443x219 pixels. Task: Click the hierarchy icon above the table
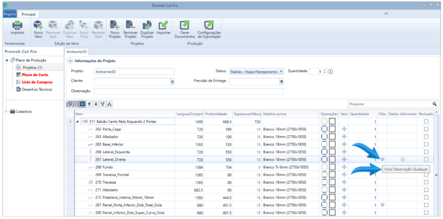coord(109,104)
